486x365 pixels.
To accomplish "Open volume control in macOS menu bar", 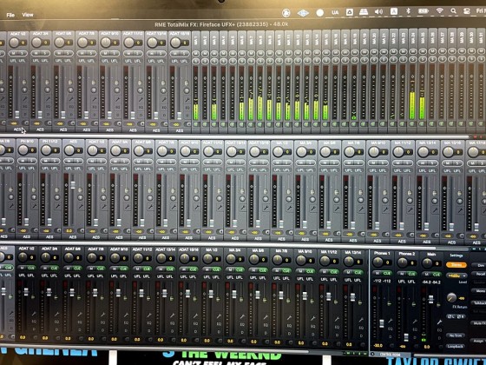I will (x=378, y=12).
